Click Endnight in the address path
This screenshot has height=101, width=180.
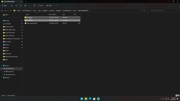[58, 11]
